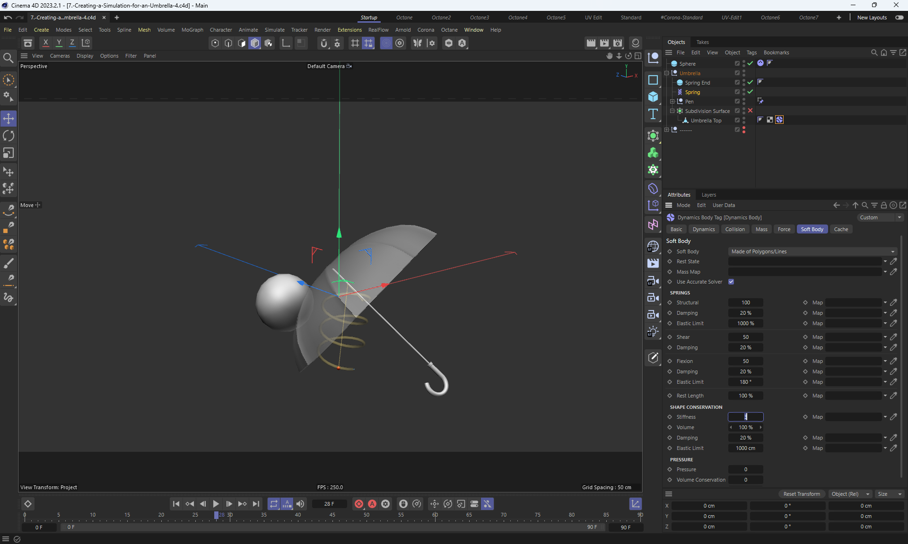
Task: Toggle the timeline sound speaker icon
Action: [x=300, y=504]
